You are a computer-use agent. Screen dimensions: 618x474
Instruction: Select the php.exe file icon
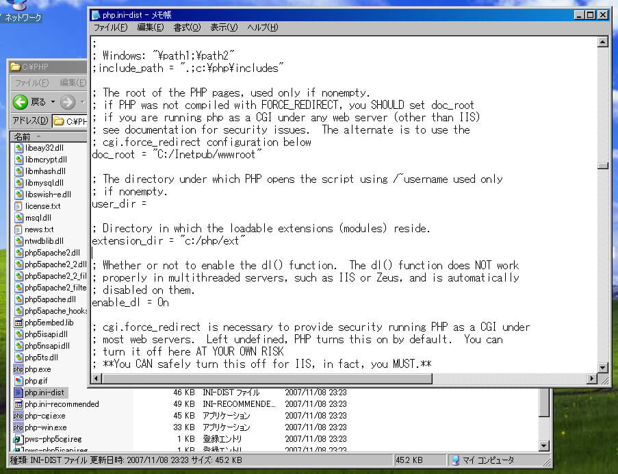(18, 369)
